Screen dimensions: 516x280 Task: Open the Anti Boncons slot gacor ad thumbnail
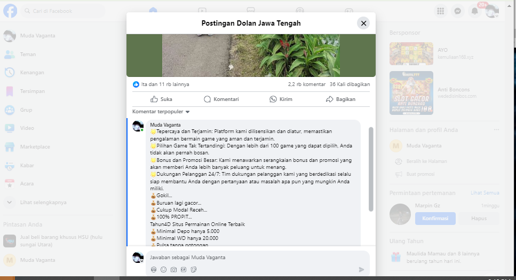pyautogui.click(x=411, y=93)
